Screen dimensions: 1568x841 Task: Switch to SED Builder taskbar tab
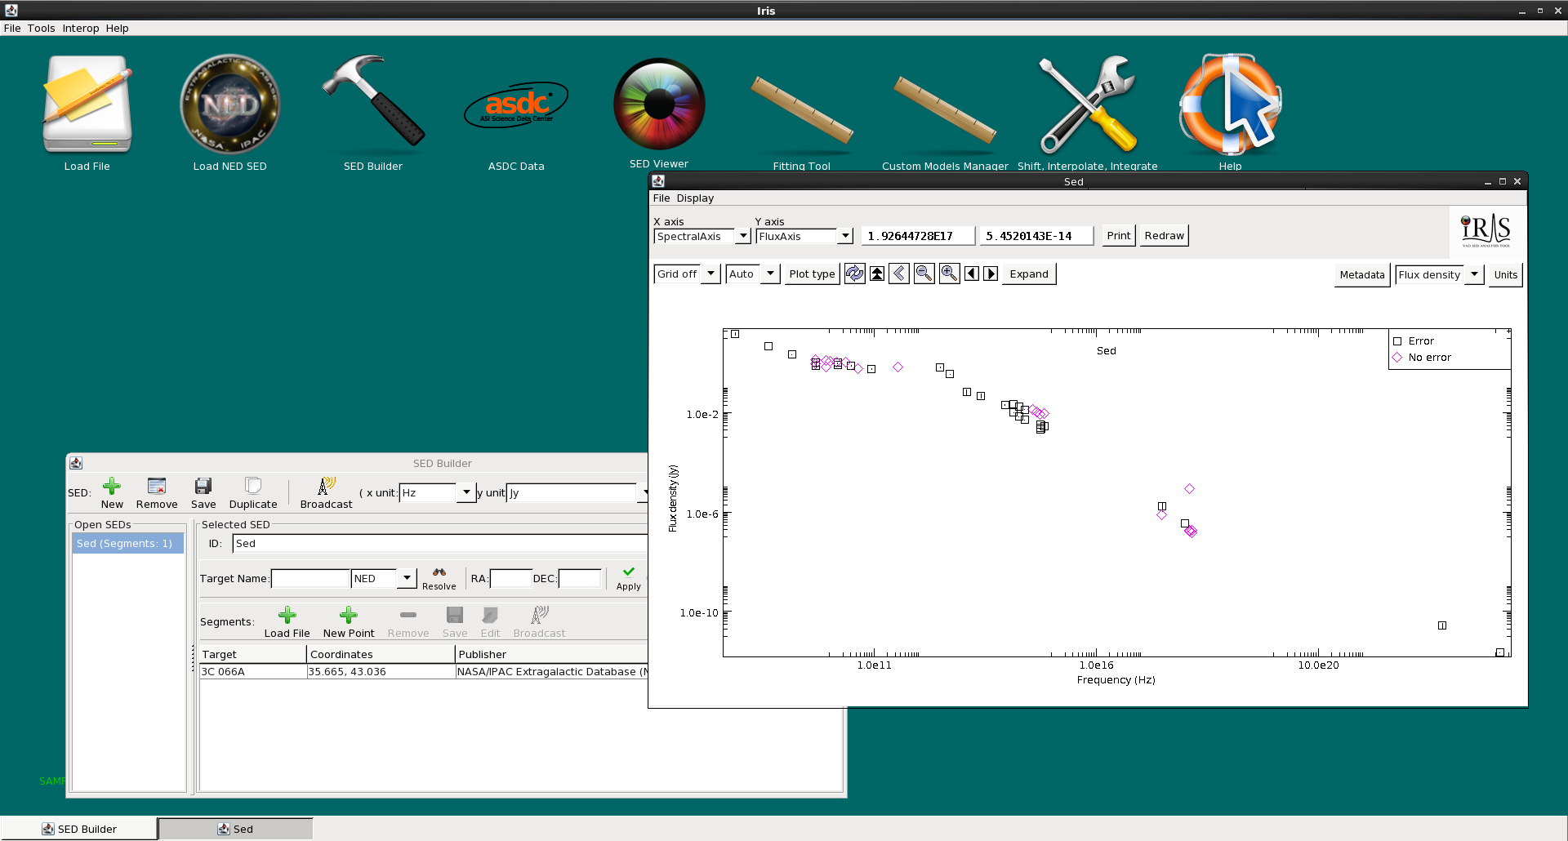tap(79, 829)
